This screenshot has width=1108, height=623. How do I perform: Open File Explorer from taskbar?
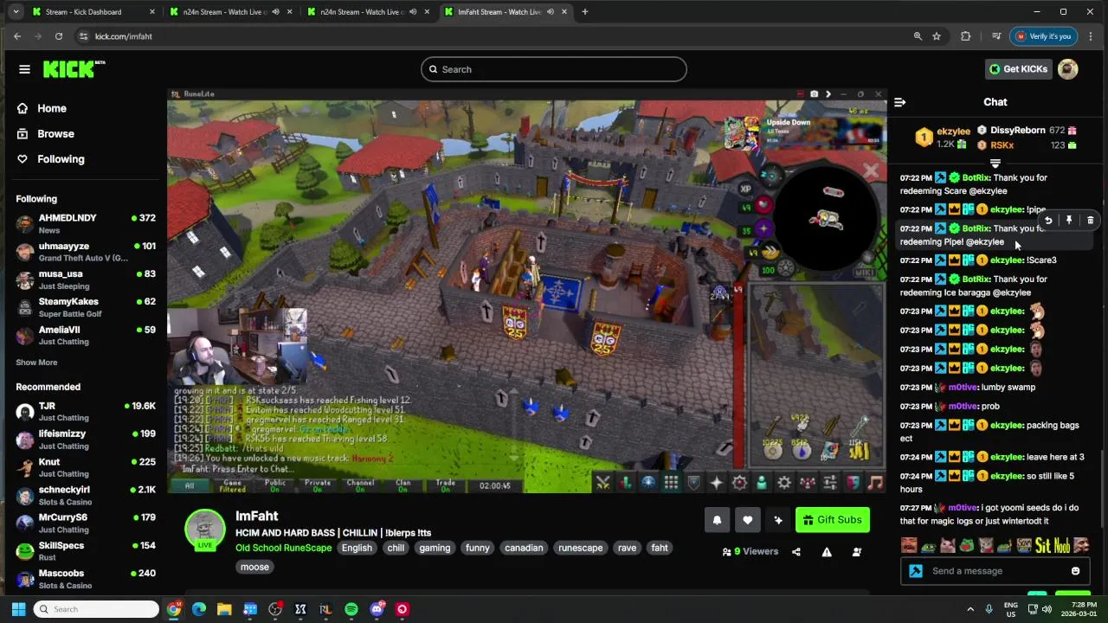tap(224, 609)
